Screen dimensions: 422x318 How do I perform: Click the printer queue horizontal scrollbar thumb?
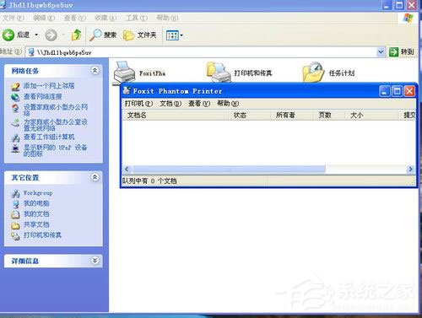pyautogui.click(x=229, y=170)
